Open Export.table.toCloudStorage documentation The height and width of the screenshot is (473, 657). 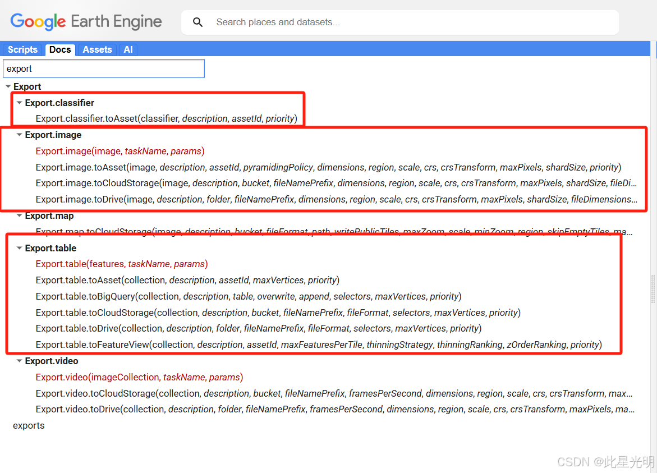(278, 313)
